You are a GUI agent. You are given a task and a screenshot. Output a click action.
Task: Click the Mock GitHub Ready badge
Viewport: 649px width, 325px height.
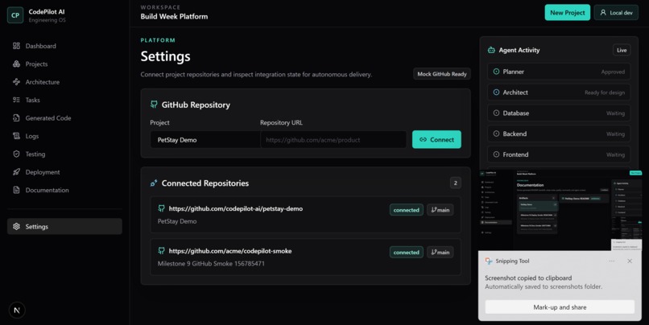pos(442,73)
